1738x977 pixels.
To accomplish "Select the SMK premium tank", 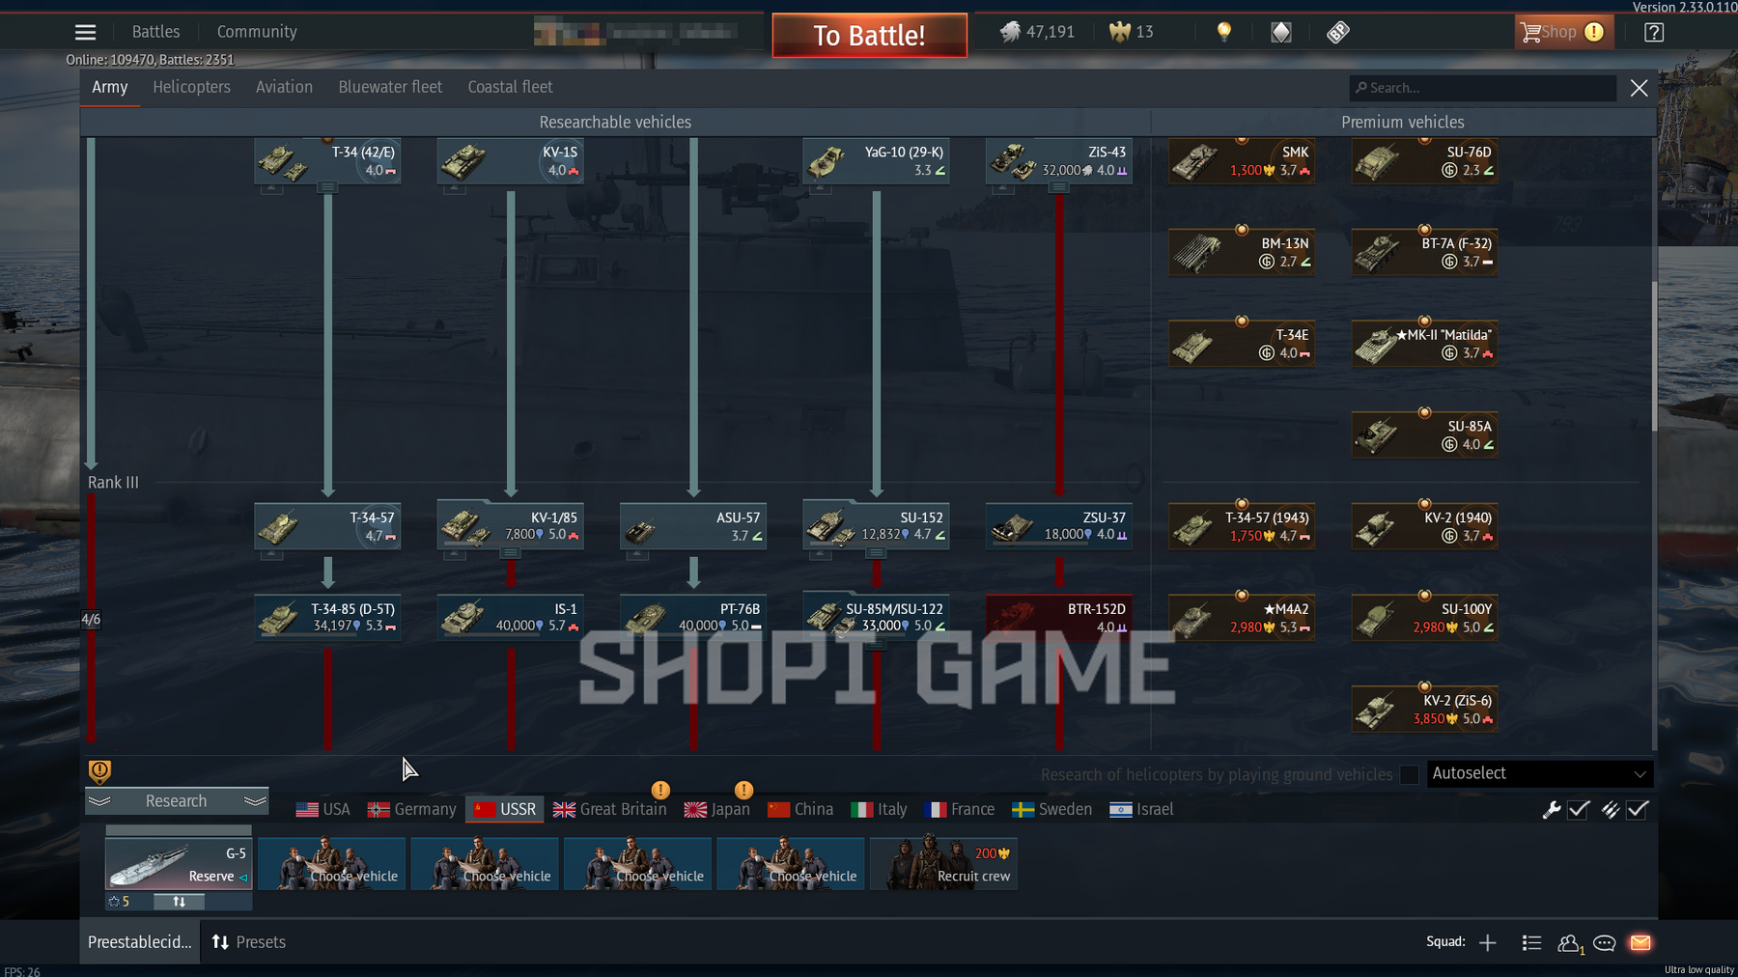I will [1242, 161].
